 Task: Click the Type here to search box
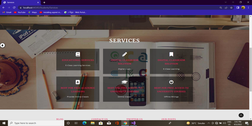pyautogui.click(x=36, y=123)
